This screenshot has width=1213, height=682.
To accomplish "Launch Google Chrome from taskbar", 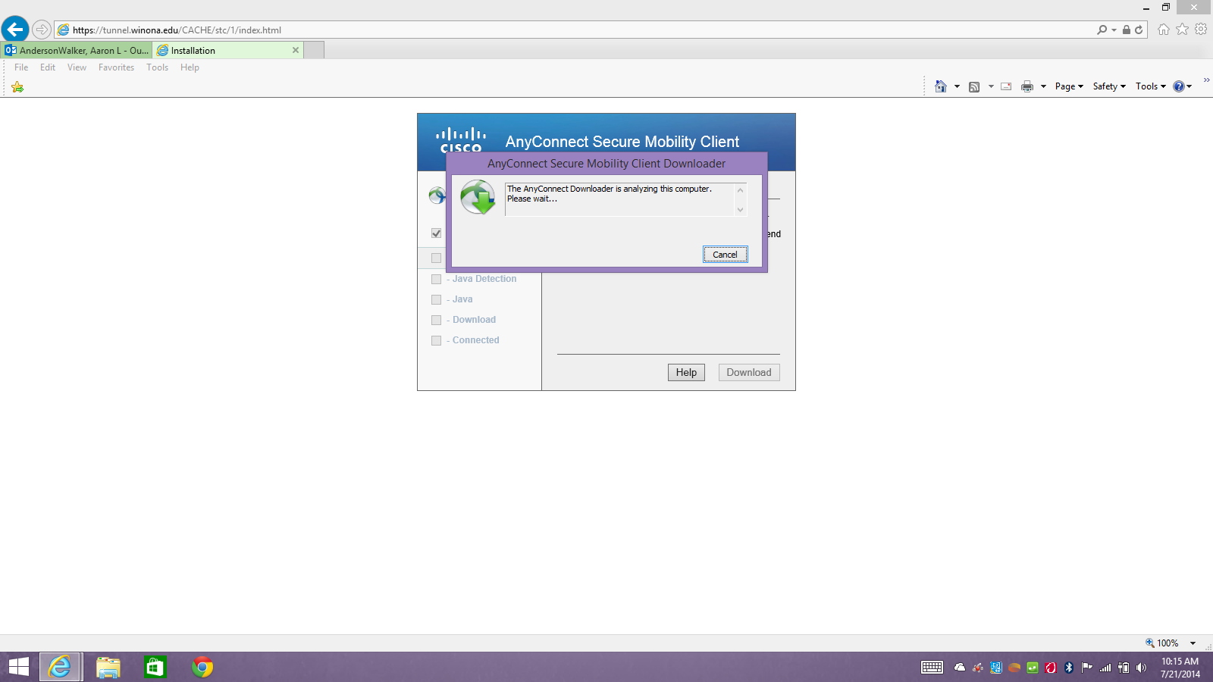I will pyautogui.click(x=202, y=667).
